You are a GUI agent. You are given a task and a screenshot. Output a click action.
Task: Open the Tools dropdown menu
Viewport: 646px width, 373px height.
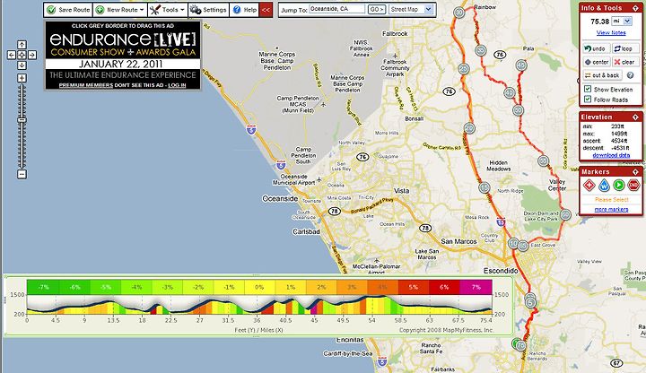coord(167,10)
